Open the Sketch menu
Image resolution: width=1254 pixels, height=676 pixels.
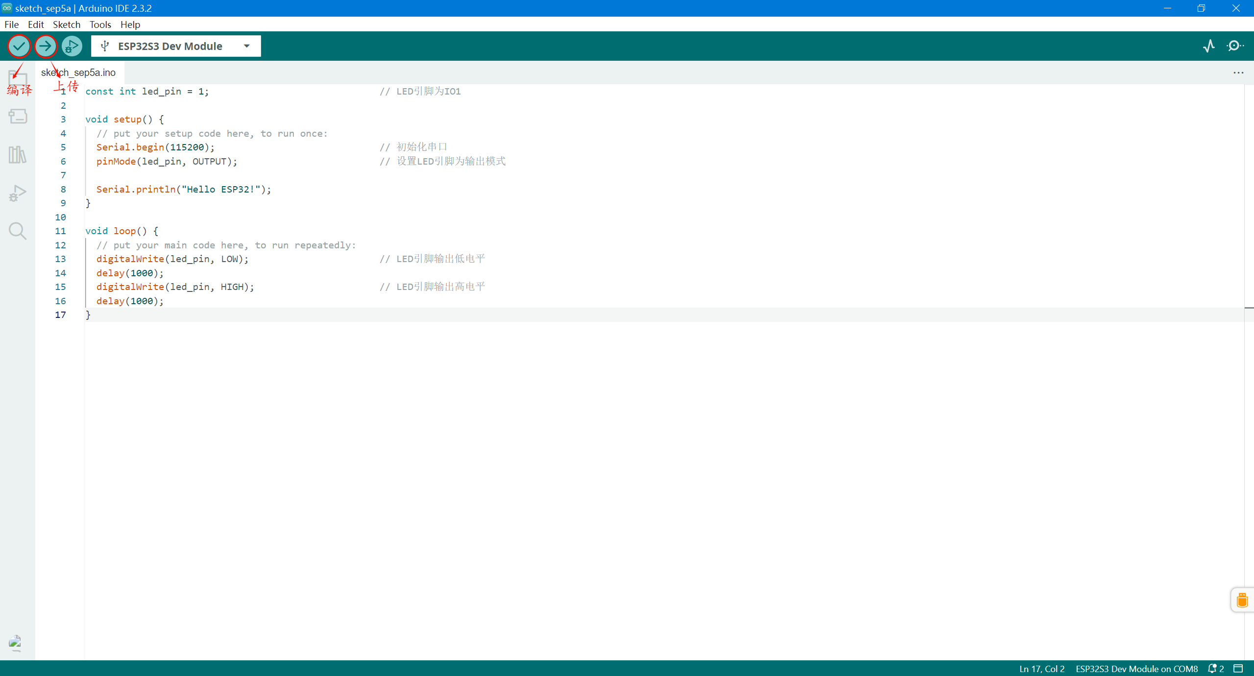67,24
